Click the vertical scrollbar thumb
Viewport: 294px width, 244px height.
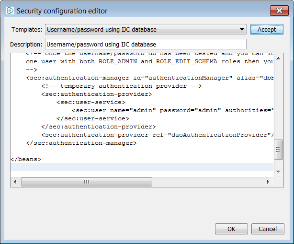[x=278, y=150]
